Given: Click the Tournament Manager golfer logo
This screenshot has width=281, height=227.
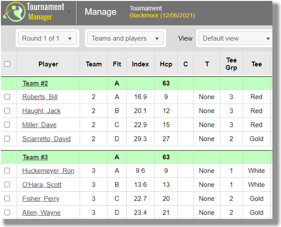Looking at the screenshot, I should (x=14, y=12).
